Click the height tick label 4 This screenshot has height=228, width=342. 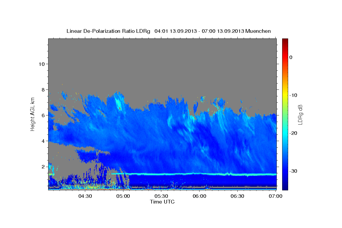(43, 141)
